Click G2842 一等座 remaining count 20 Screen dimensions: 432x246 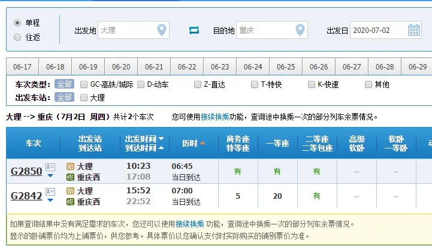[x=277, y=196]
